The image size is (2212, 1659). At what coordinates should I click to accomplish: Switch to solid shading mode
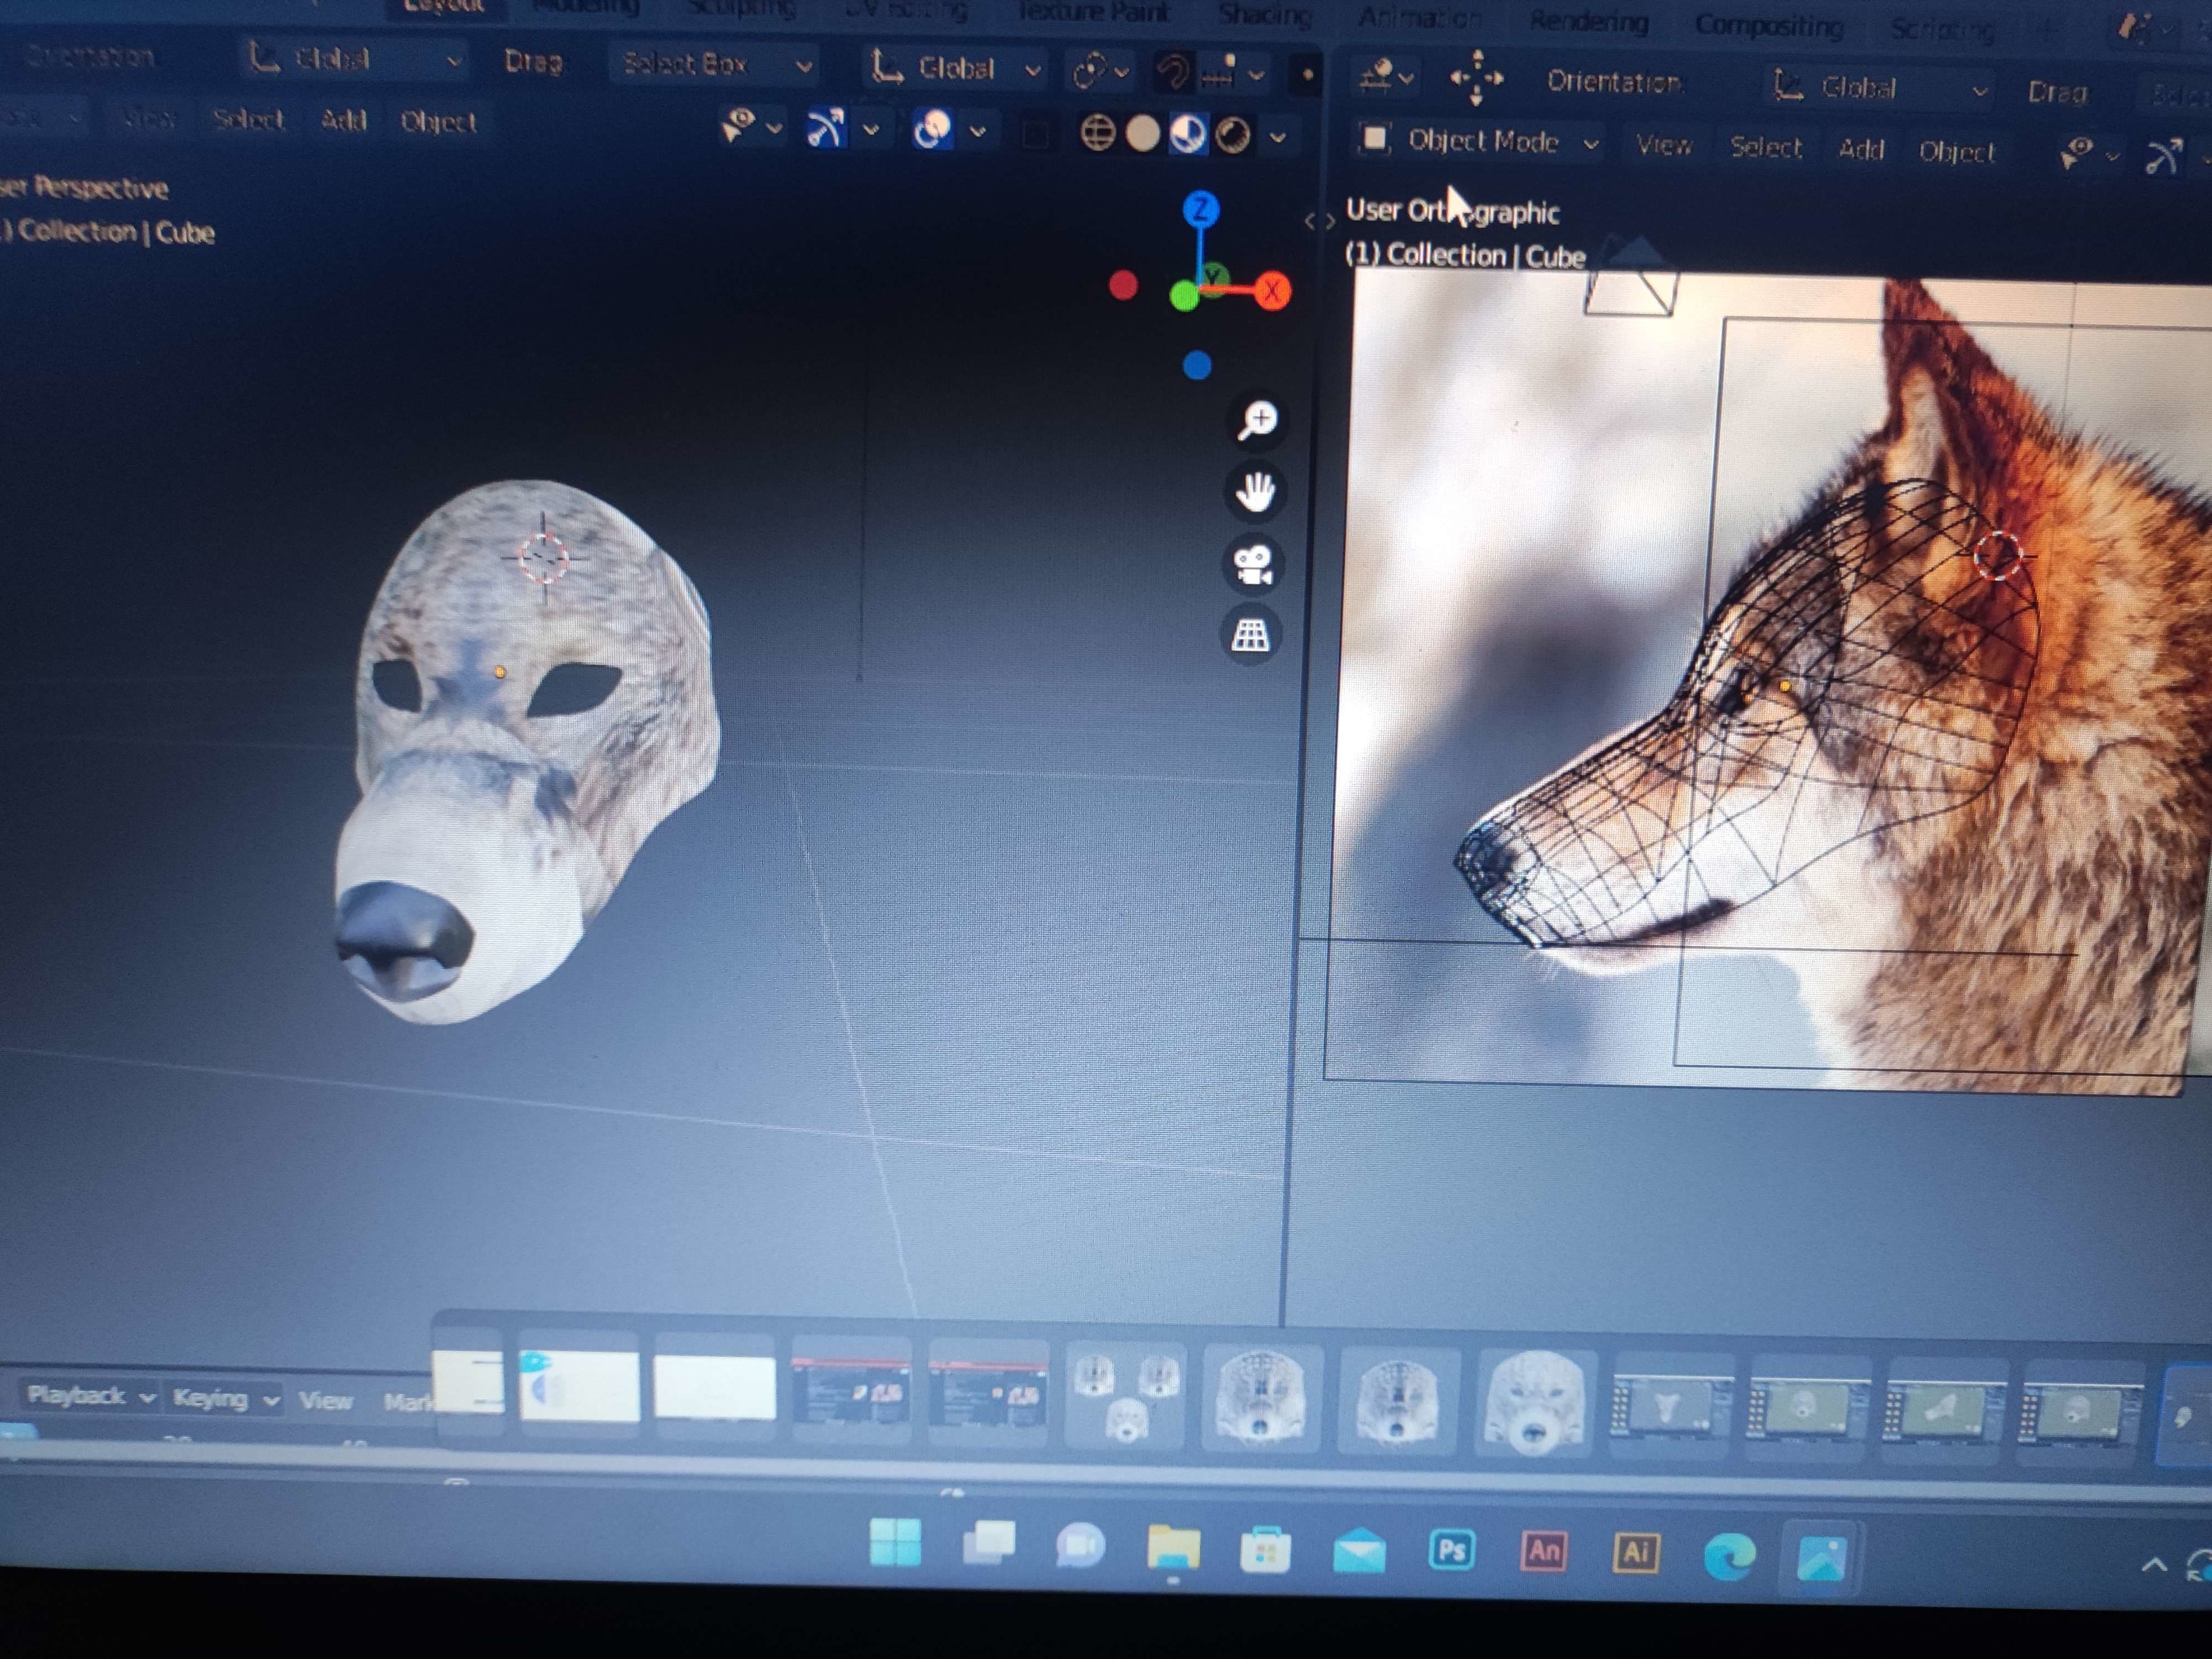click(1142, 134)
